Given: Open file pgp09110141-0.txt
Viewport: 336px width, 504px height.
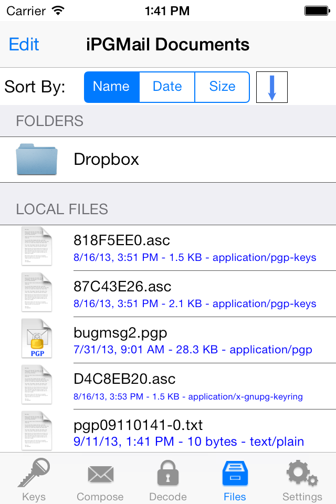Looking at the screenshot, I should point(189,432).
